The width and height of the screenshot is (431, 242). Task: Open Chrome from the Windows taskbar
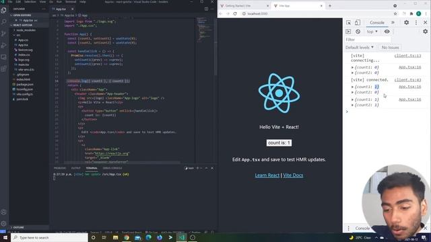(127, 237)
